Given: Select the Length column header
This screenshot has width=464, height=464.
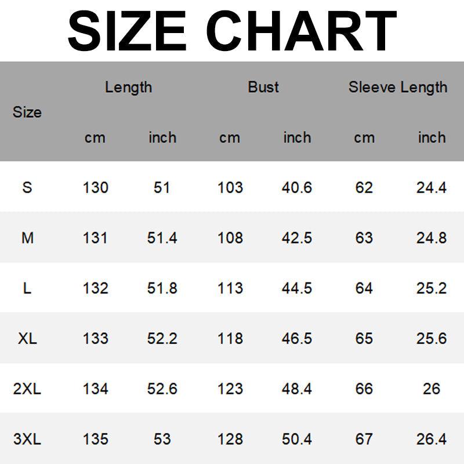Looking at the screenshot, I should click(128, 87).
